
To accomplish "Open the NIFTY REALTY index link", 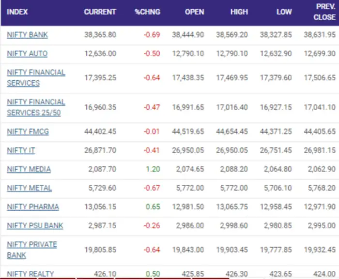I will click(30, 274).
